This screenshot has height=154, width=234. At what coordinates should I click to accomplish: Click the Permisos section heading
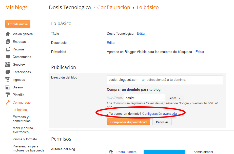coord(61,139)
